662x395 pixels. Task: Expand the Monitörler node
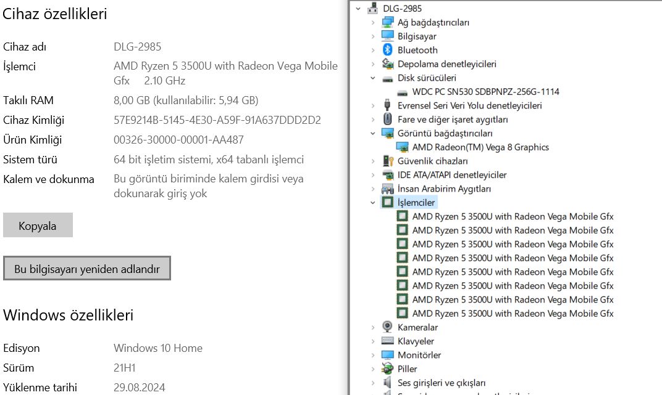373,355
